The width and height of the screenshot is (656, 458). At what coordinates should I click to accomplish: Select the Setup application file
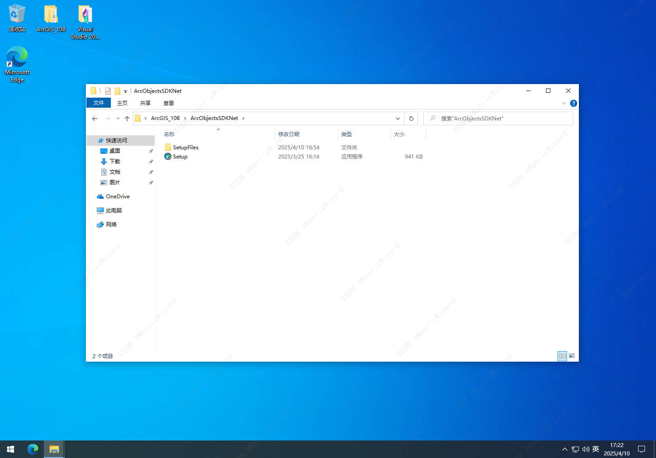180,156
